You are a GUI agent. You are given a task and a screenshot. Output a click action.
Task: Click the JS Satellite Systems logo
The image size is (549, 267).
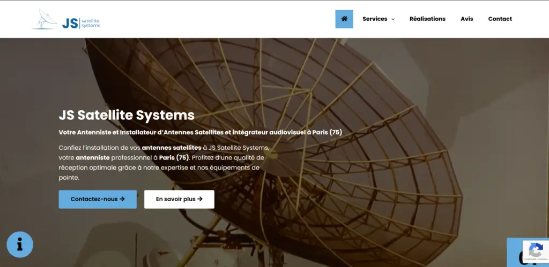66,19
